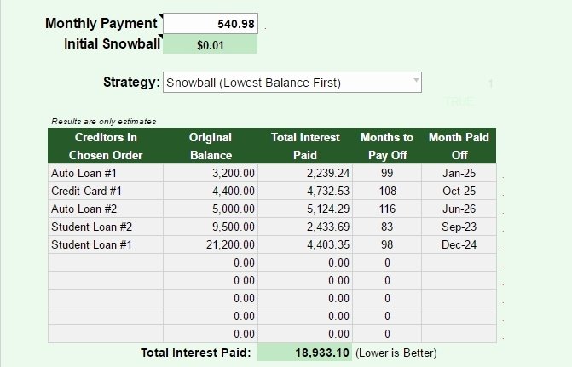Image resolution: width=572 pixels, height=367 pixels.
Task: Select the 'Creditors in Chosen Order' header
Action: click(106, 146)
